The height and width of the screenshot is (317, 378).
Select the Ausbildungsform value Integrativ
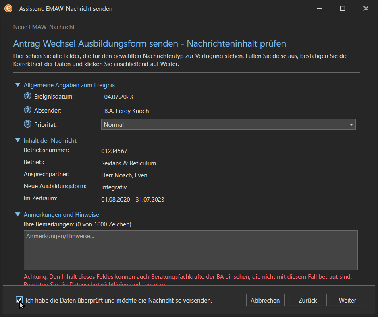coord(114,187)
